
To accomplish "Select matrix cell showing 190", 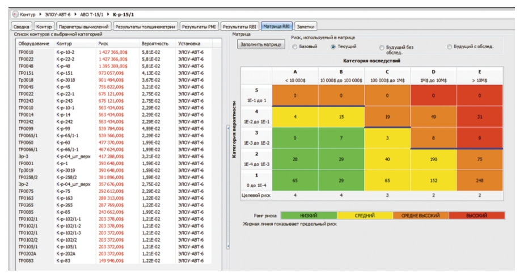I will (433, 159).
